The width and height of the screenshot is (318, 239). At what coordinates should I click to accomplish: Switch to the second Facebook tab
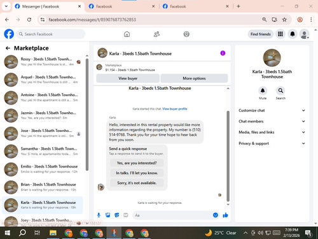[121, 6]
